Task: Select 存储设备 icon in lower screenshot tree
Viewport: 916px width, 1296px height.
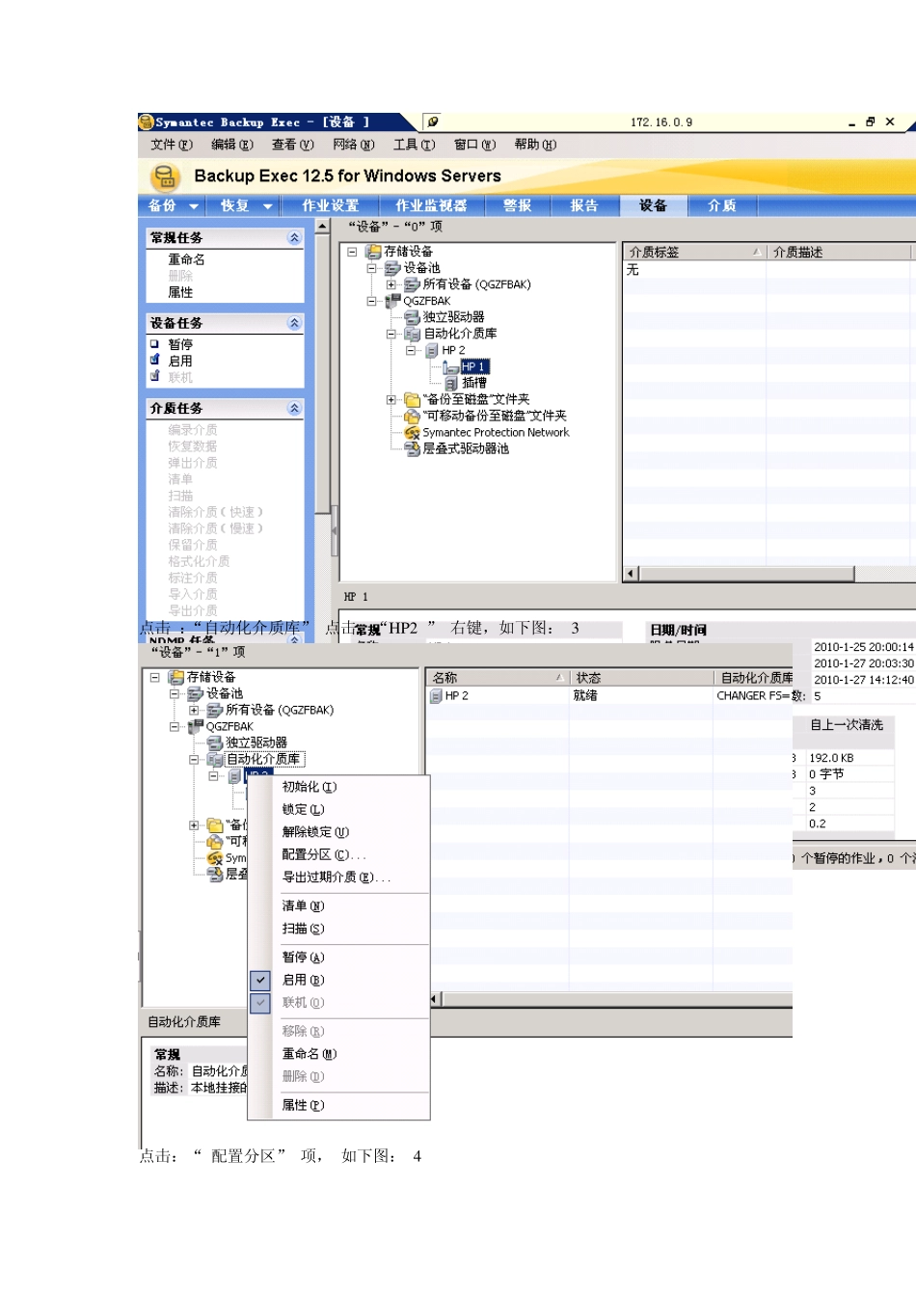Action: (175, 677)
